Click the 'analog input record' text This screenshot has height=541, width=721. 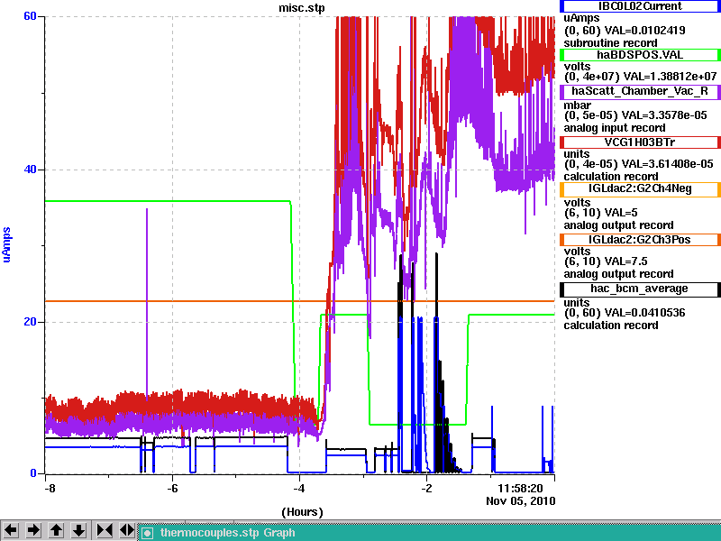coord(615,128)
